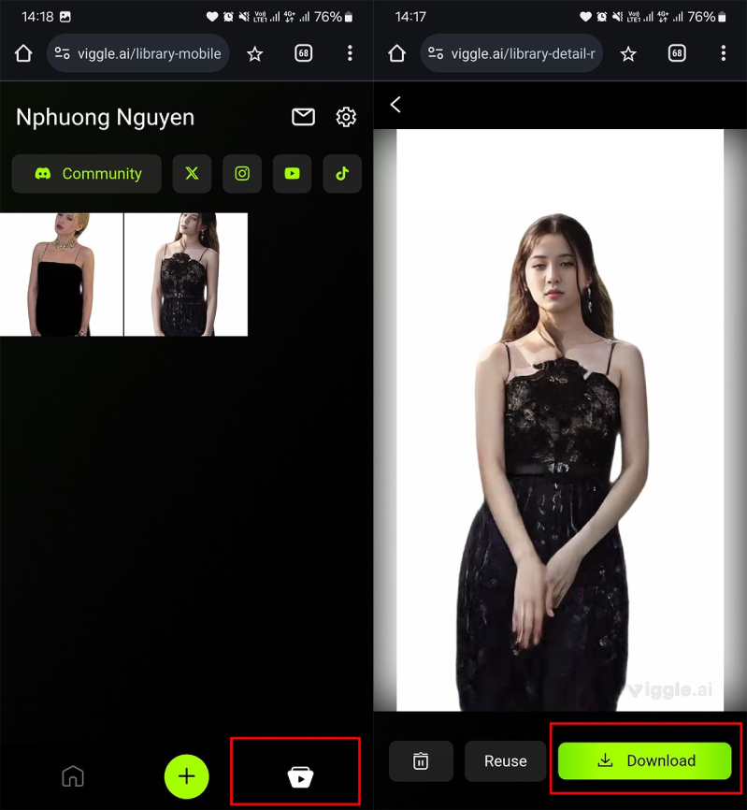
Task: Open the YouTube social link
Action: (293, 174)
